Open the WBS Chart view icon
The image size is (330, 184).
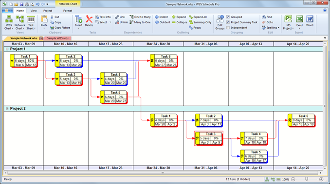click(9, 19)
